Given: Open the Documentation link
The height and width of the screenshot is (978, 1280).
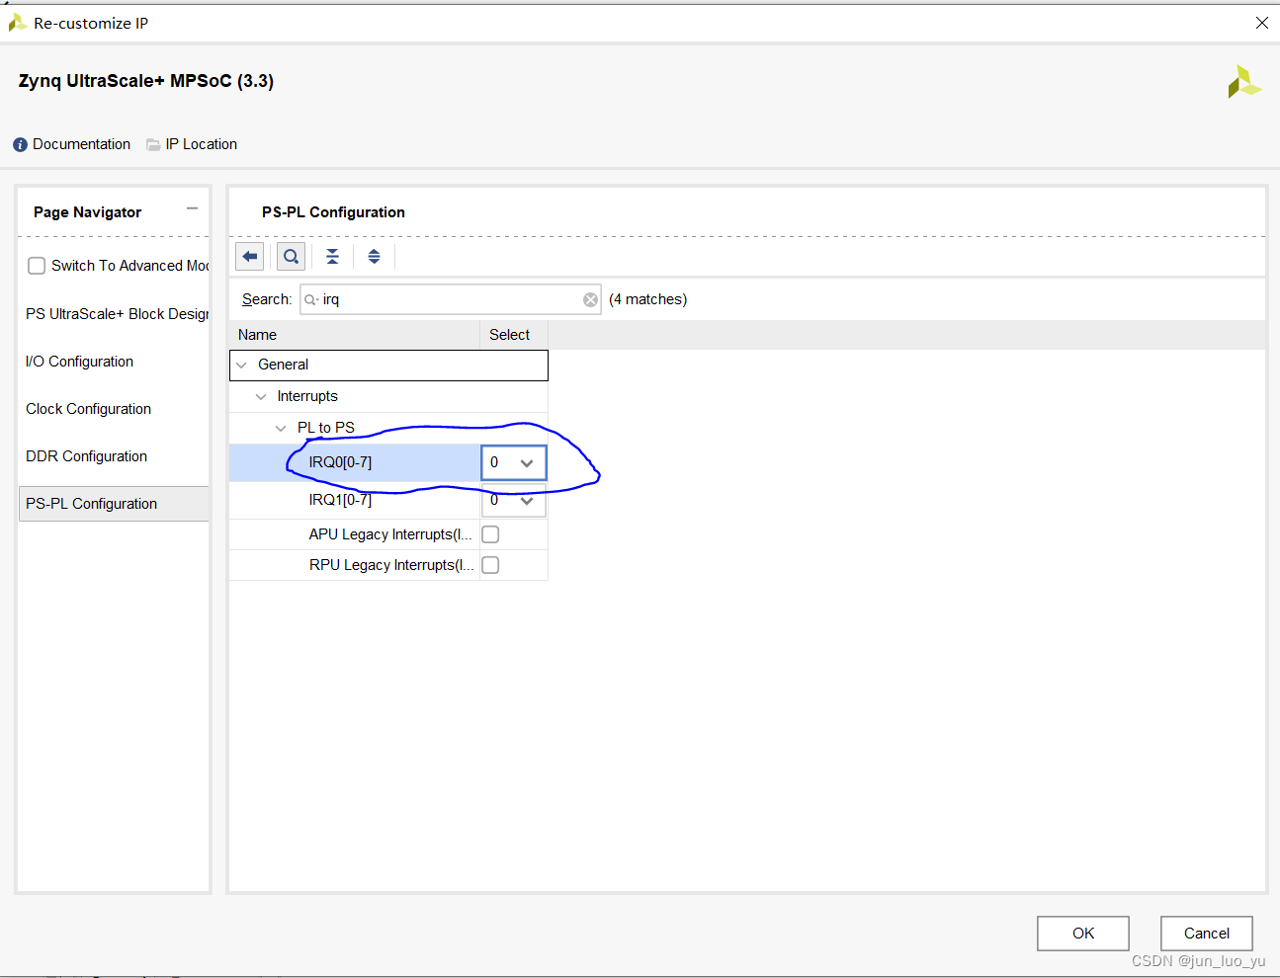Looking at the screenshot, I should tap(81, 144).
